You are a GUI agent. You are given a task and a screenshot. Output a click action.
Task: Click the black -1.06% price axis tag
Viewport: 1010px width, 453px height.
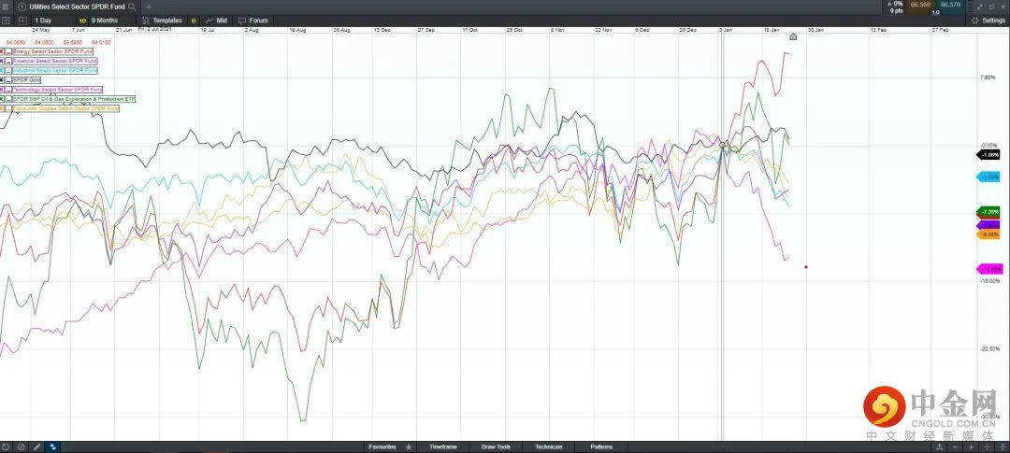[988, 154]
